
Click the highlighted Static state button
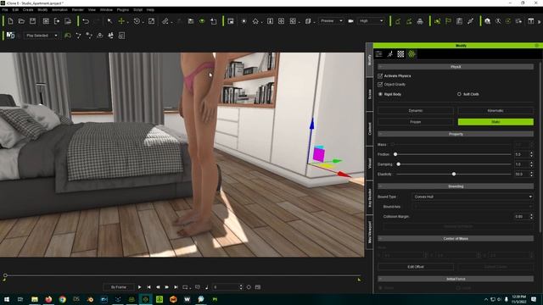pyautogui.click(x=495, y=122)
